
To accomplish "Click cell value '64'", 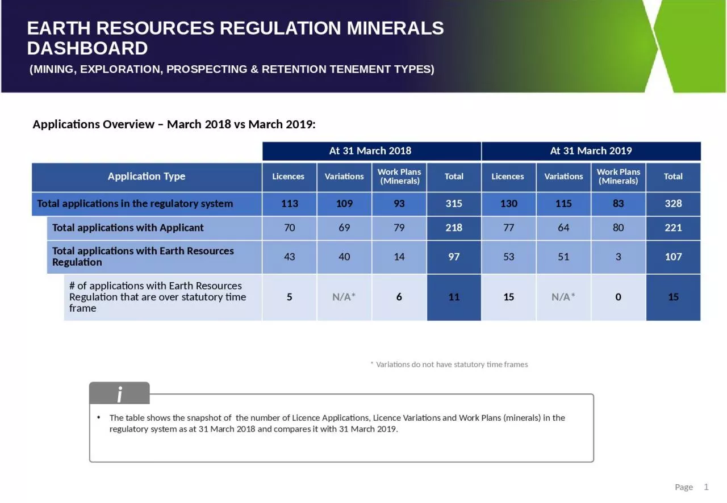I will [563, 228].
